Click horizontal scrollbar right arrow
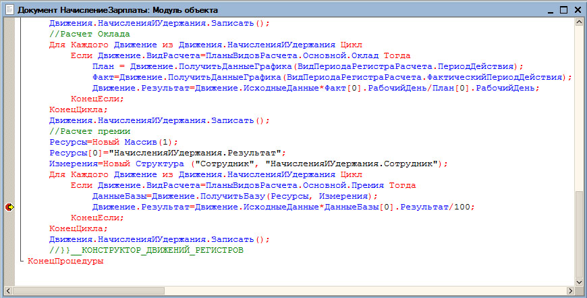Image resolution: width=587 pixels, height=298 pixels. pos(570,291)
